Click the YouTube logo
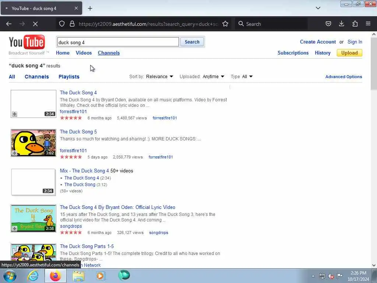This screenshot has width=377, height=283. click(27, 42)
